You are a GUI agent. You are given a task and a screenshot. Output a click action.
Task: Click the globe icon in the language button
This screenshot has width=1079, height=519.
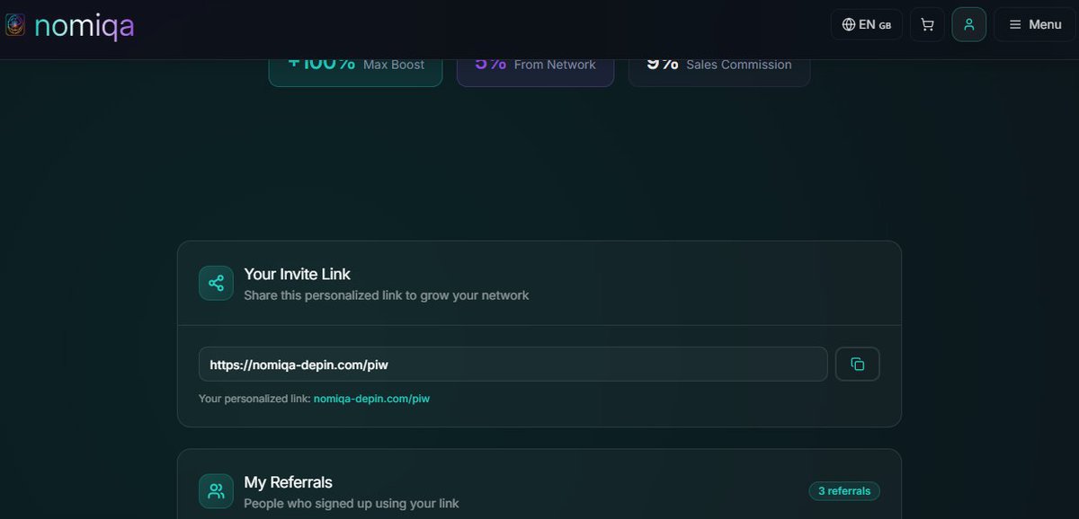(849, 24)
